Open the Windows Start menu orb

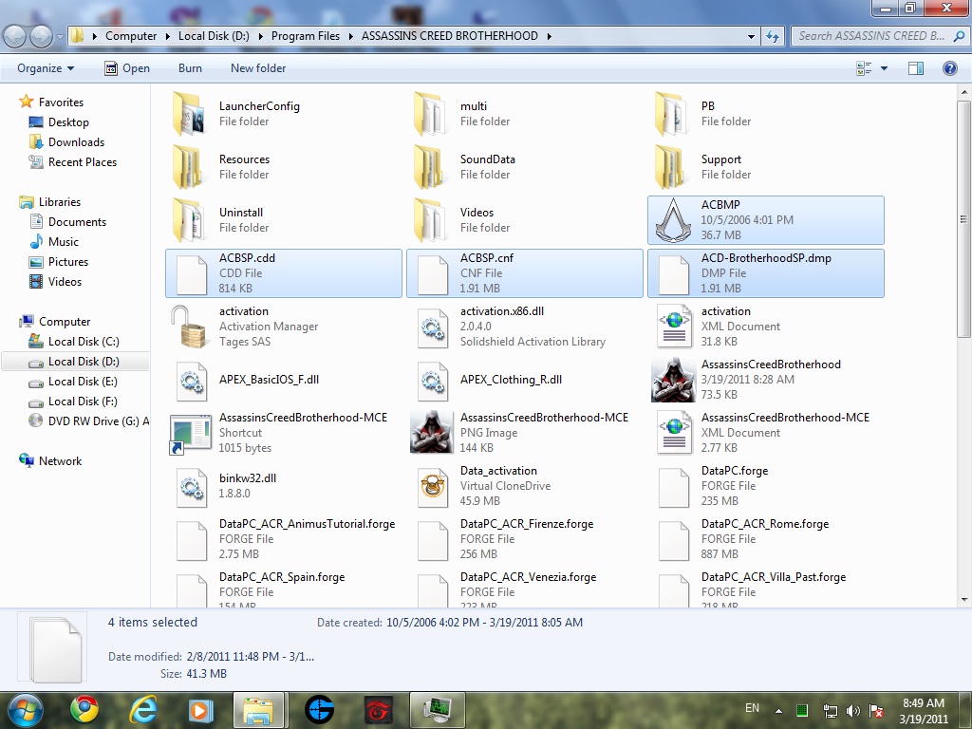[26, 710]
